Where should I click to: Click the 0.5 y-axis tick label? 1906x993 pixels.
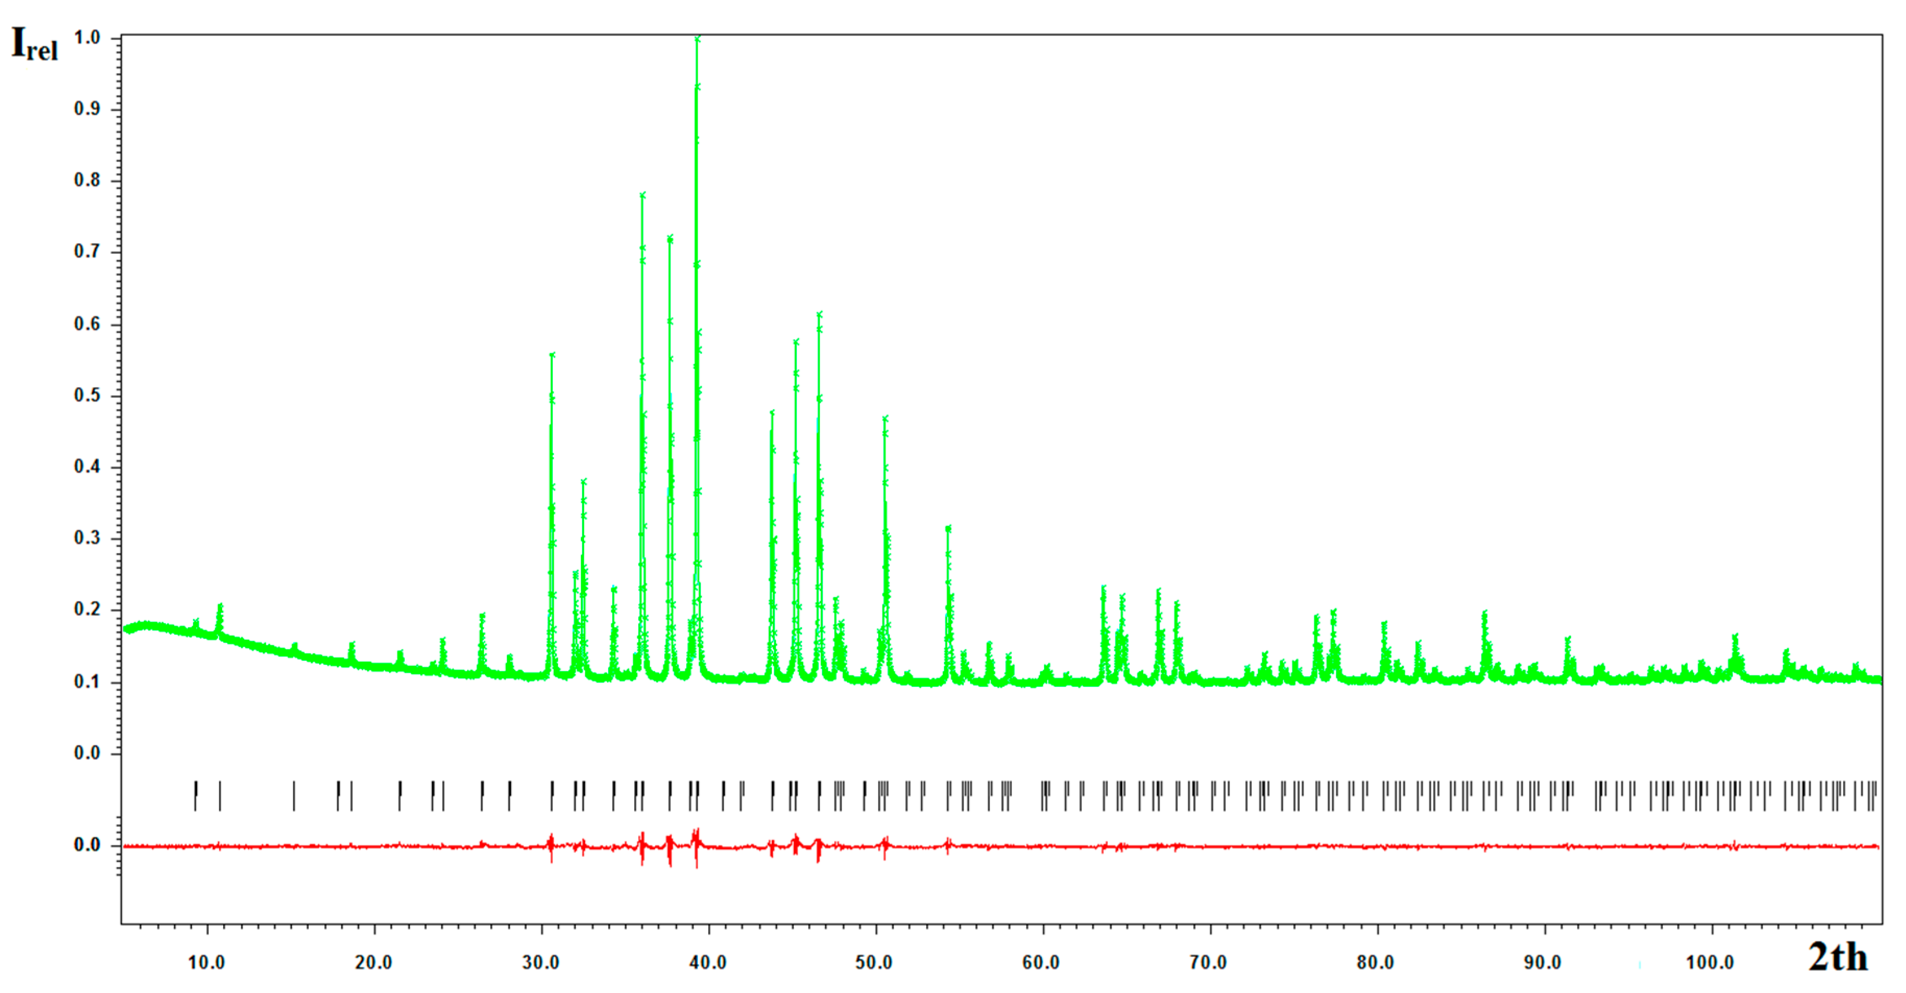[87, 395]
